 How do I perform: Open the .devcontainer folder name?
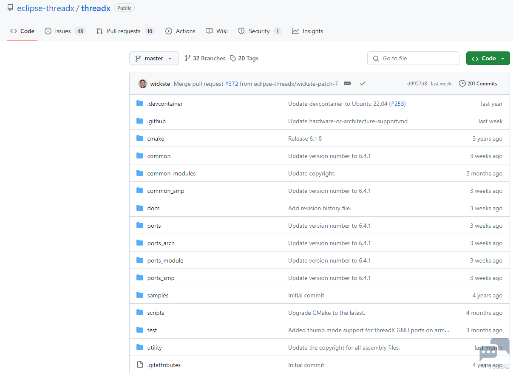click(x=165, y=104)
